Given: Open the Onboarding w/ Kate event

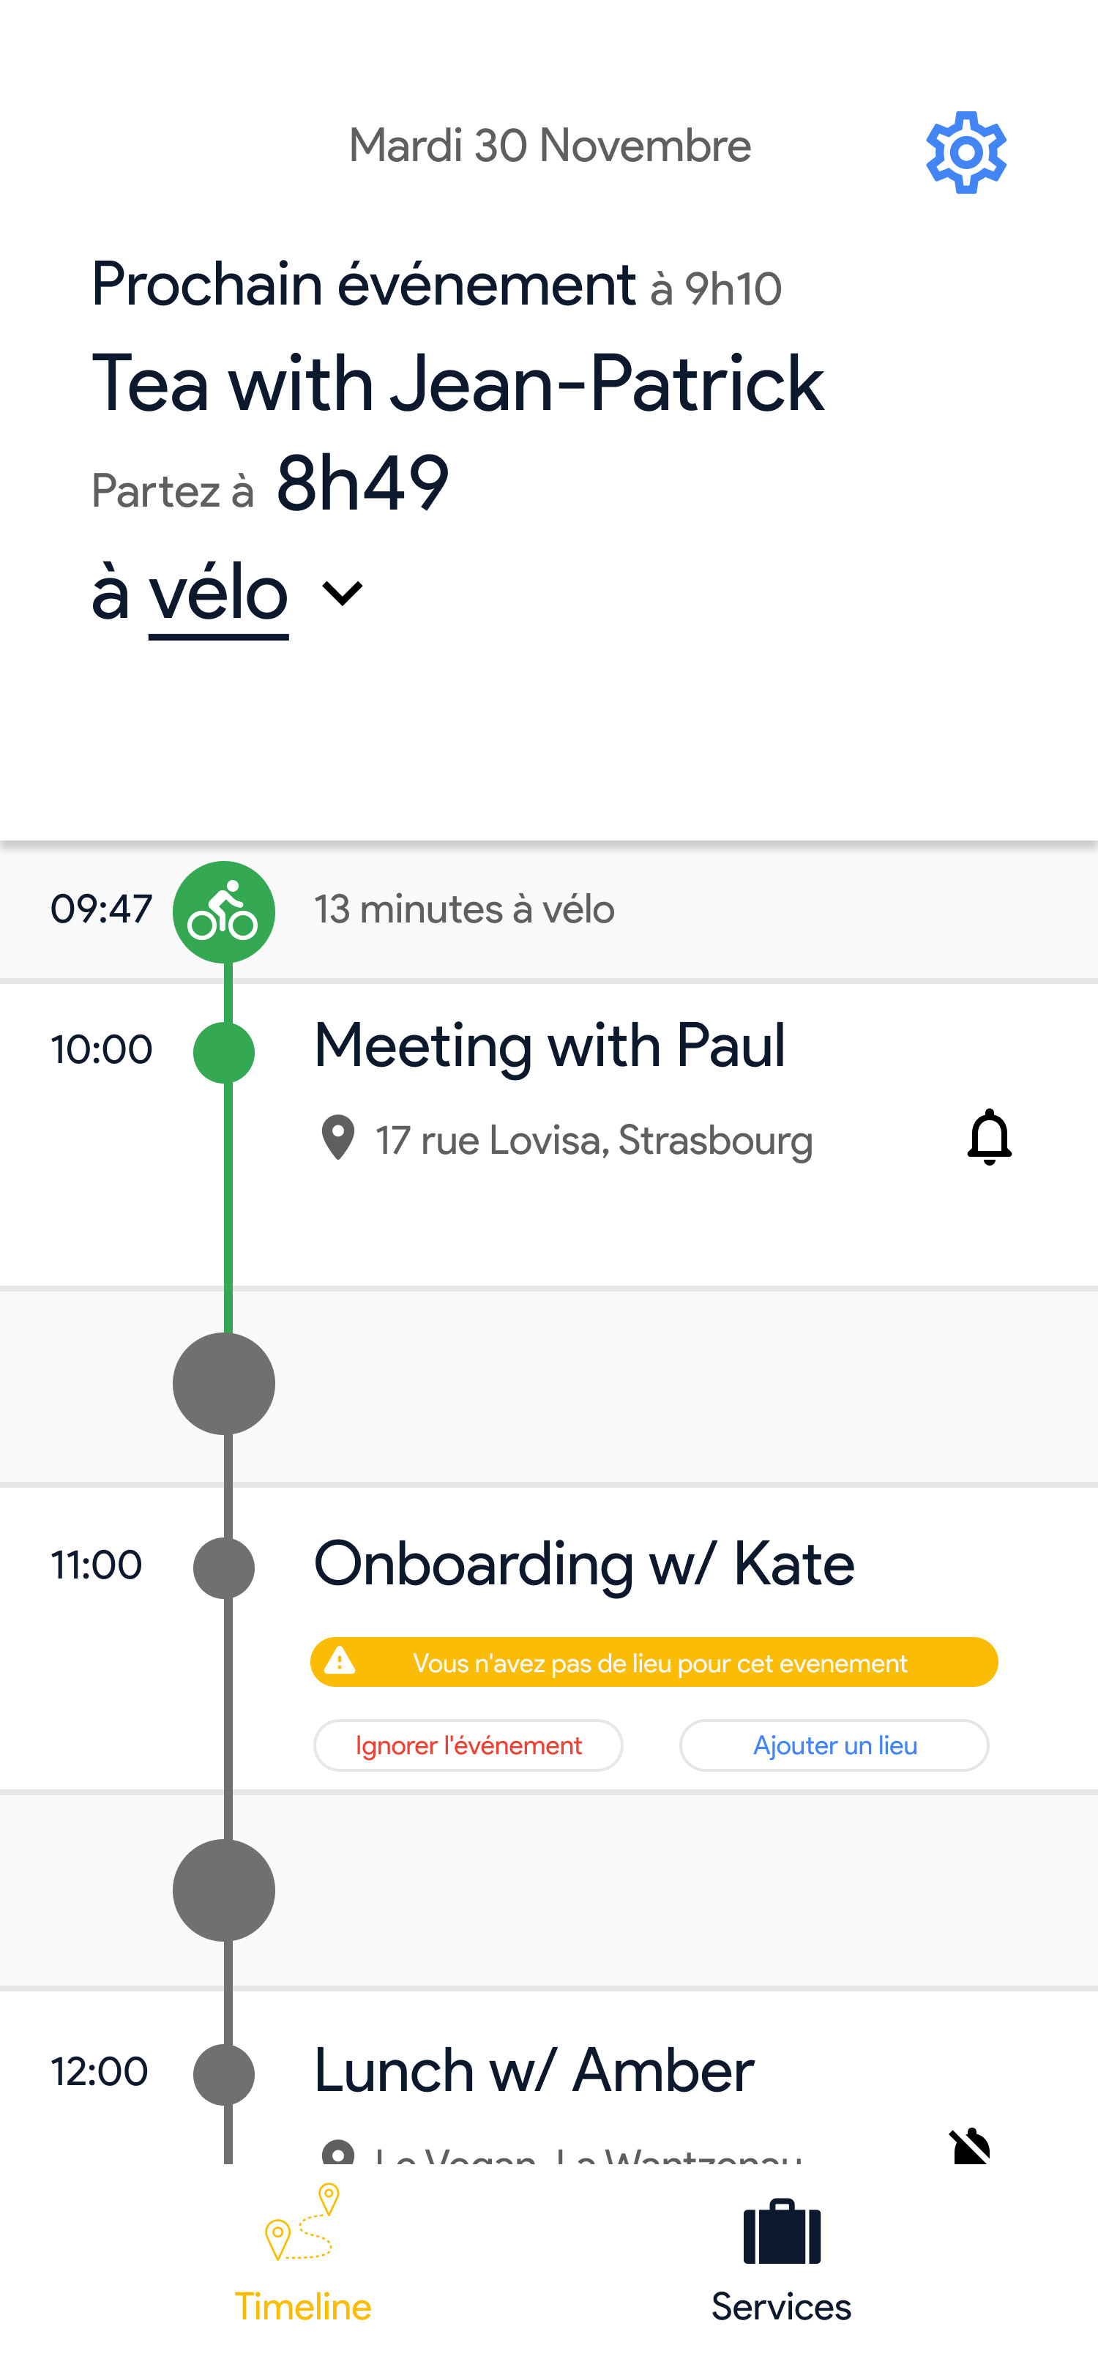Looking at the screenshot, I should click(583, 1564).
